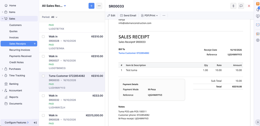The height and width of the screenshot is (126, 260).
Task: Open chat bubble icon in right rail
Action: tap(258, 25)
